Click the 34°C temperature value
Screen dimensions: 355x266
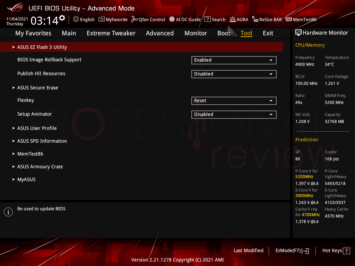pos(329,64)
